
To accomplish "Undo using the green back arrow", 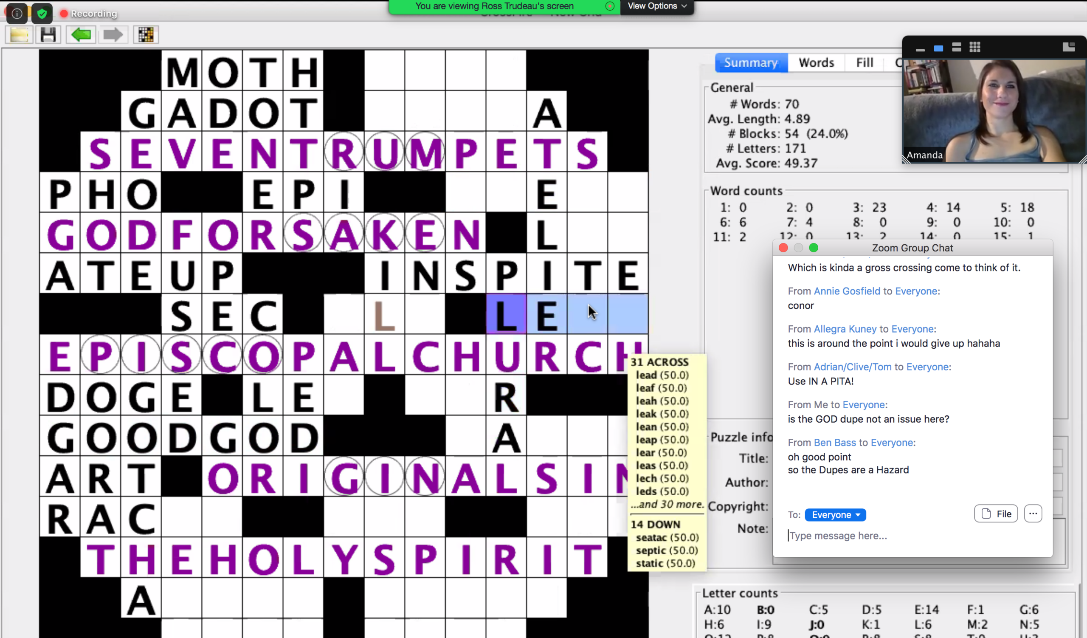I will 81,34.
